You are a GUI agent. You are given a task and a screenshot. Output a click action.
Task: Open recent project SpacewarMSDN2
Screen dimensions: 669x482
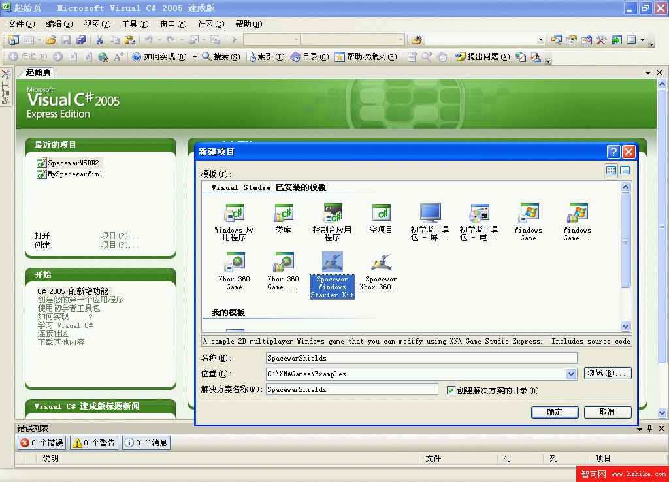click(x=73, y=163)
